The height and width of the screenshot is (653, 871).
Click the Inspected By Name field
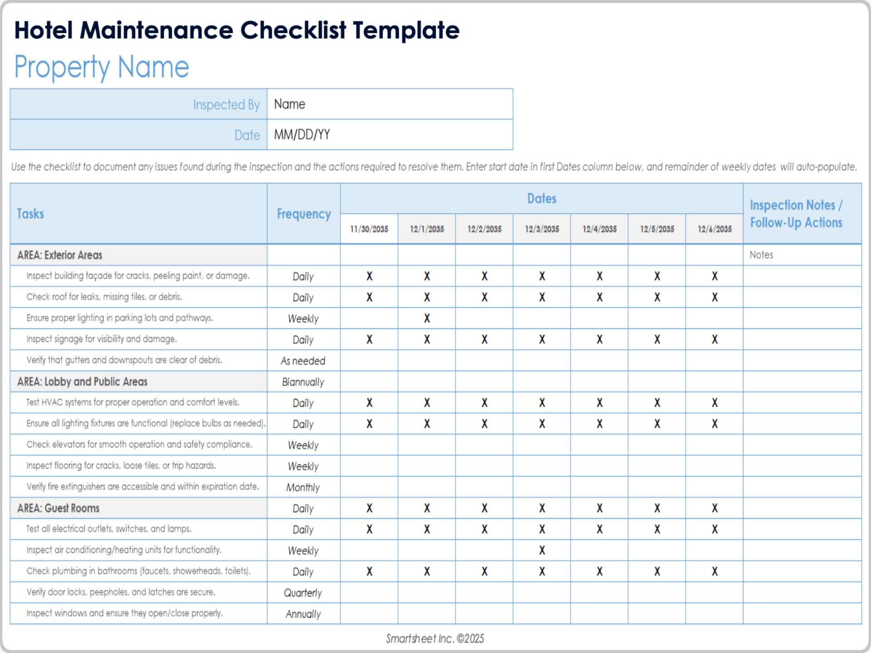389,104
